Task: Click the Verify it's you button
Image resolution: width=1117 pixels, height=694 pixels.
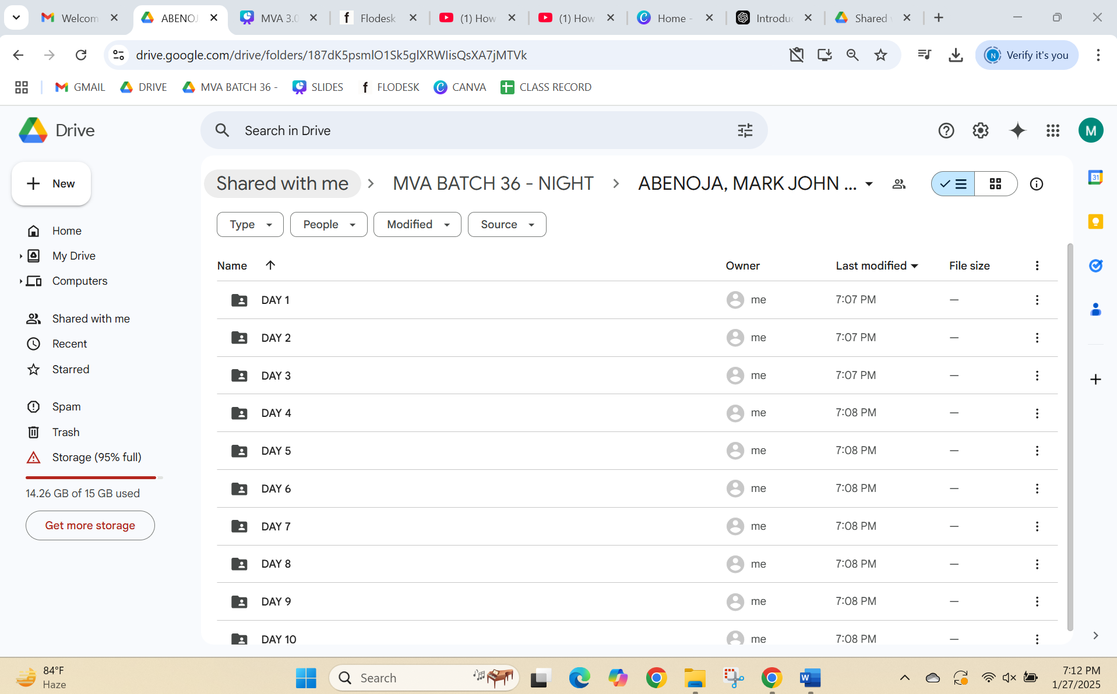Action: [1027, 55]
